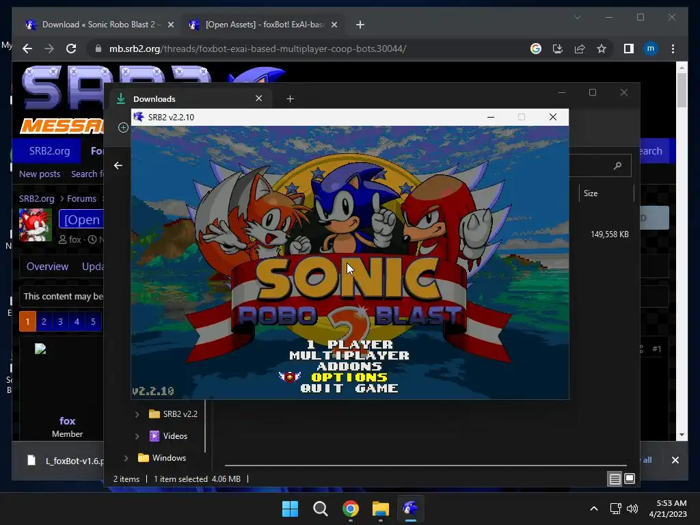This screenshot has height=525, width=700.
Task: Select ADDONS in game menu
Action: click(x=349, y=366)
